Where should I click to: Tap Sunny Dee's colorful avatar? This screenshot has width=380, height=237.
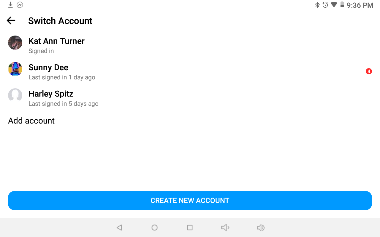coord(15,69)
